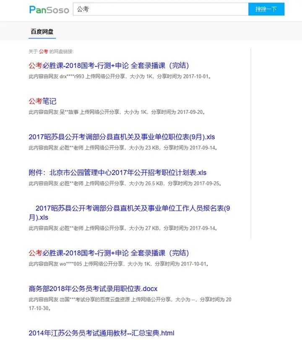Open 2017昭苏县 职位表(9月).xls link
Image resolution: width=302 pixels, height=340 pixels.
click(x=122, y=137)
